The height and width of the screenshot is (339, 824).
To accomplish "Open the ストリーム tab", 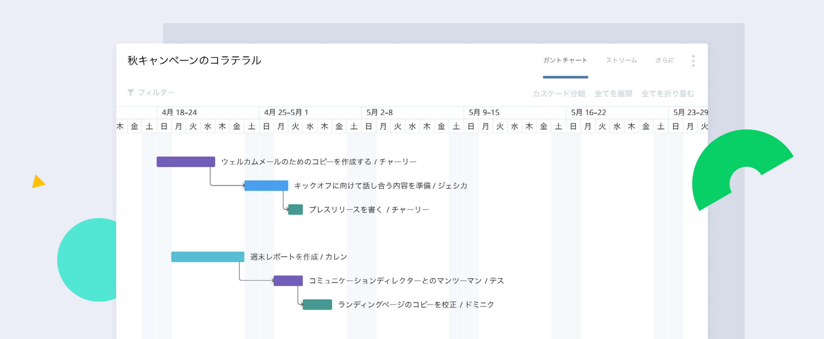I will coord(621,60).
